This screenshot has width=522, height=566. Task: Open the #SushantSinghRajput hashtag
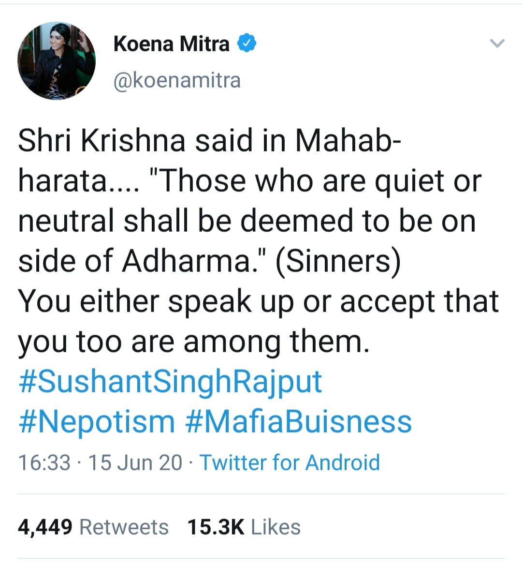pyautogui.click(x=170, y=381)
